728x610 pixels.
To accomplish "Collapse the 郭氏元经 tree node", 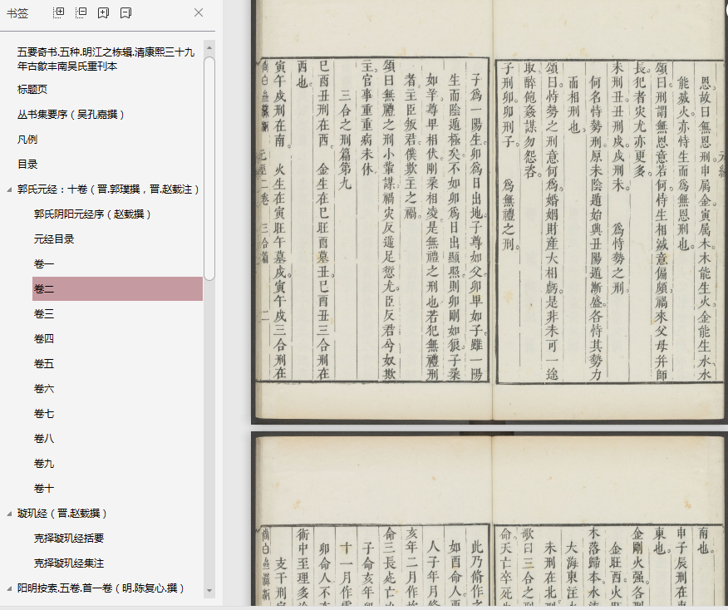I will click(x=9, y=189).
